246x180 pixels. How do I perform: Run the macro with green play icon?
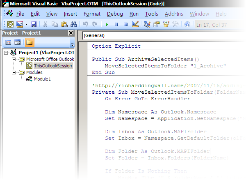coord(107,25)
